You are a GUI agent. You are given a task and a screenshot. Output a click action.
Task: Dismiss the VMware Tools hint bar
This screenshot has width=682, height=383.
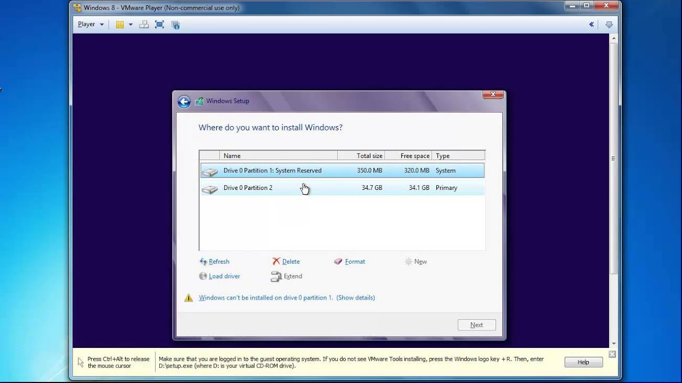click(612, 354)
